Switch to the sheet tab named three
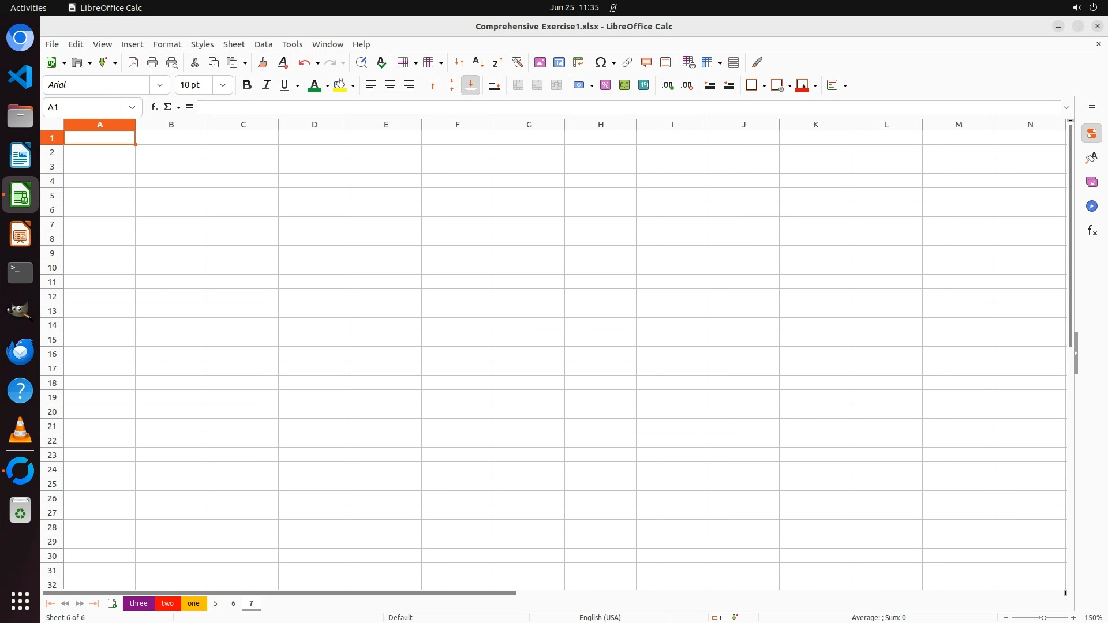 (x=138, y=603)
